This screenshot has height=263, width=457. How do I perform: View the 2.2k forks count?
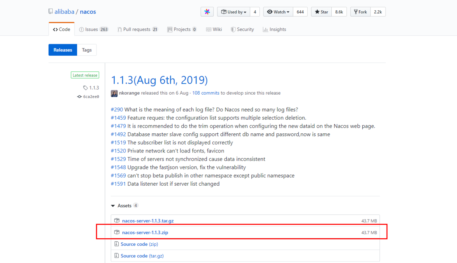(x=378, y=12)
